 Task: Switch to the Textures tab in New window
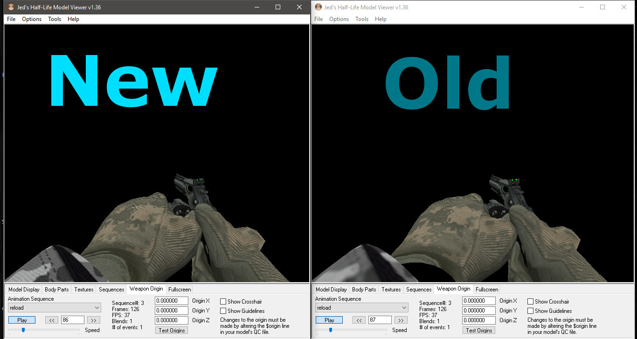click(84, 290)
